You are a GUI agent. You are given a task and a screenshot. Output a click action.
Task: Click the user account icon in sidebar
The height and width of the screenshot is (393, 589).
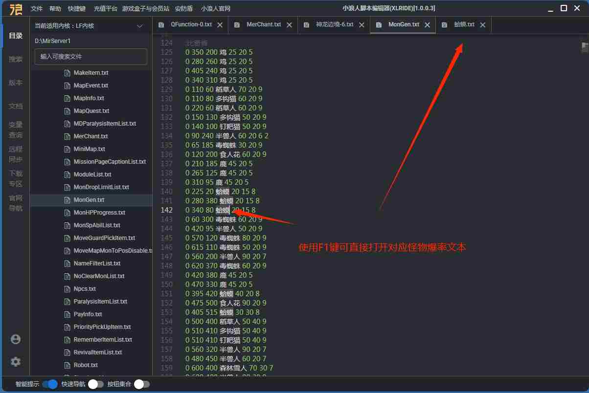coord(16,339)
